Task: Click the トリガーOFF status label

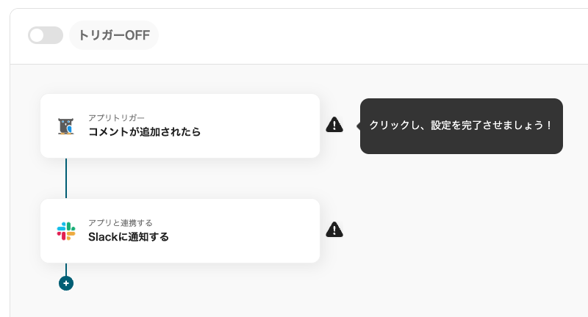Action: [x=114, y=35]
